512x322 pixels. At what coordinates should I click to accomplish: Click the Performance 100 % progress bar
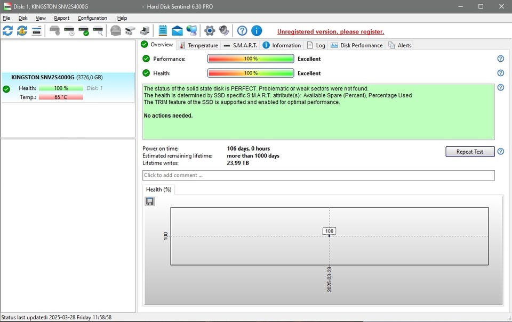(x=251, y=59)
